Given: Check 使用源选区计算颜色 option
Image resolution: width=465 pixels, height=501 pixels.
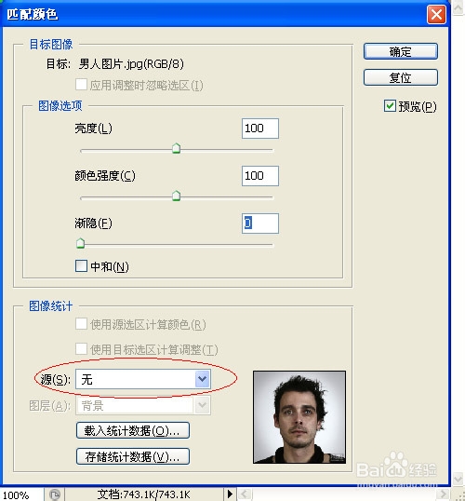Looking at the screenshot, I should pyautogui.click(x=81, y=324).
